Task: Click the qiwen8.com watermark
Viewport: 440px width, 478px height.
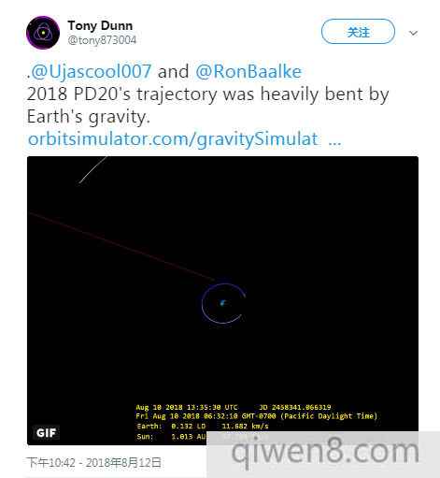Action: click(x=325, y=451)
